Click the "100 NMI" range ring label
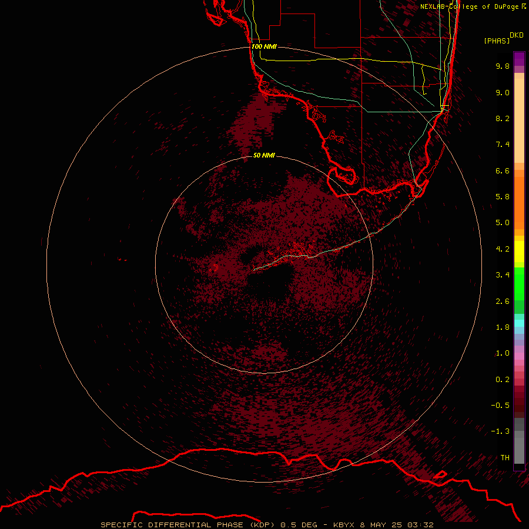 coord(264,46)
